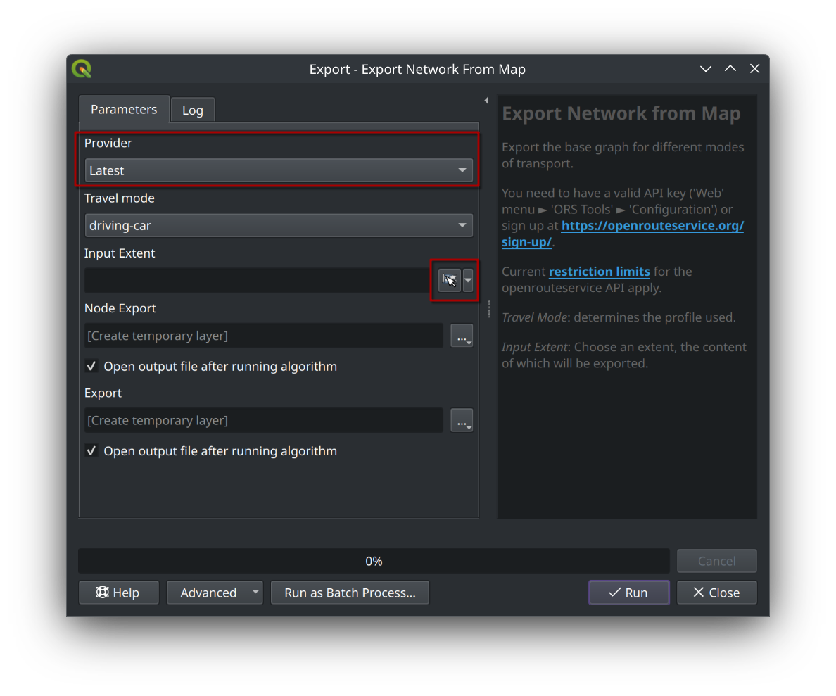
Task: Toggle open output file under Node Export
Action: (x=91, y=367)
